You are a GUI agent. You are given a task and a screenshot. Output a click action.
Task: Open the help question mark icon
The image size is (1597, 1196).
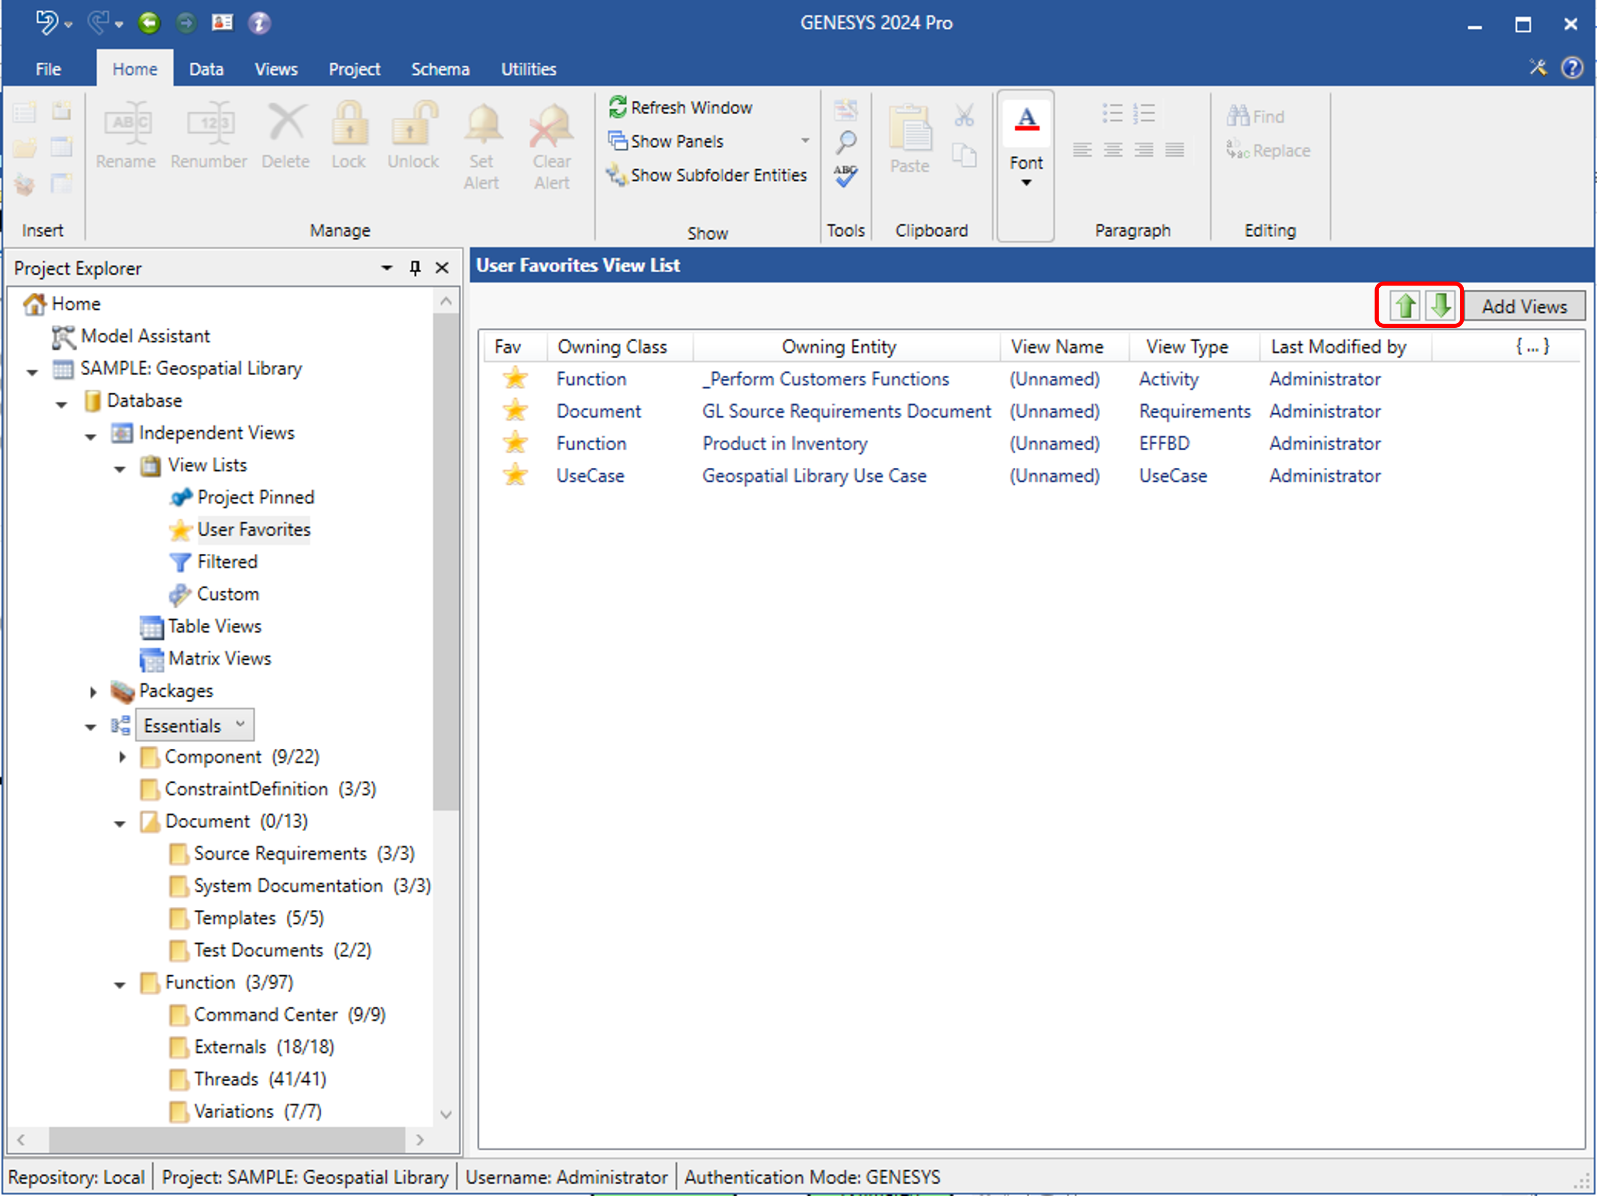point(1572,68)
